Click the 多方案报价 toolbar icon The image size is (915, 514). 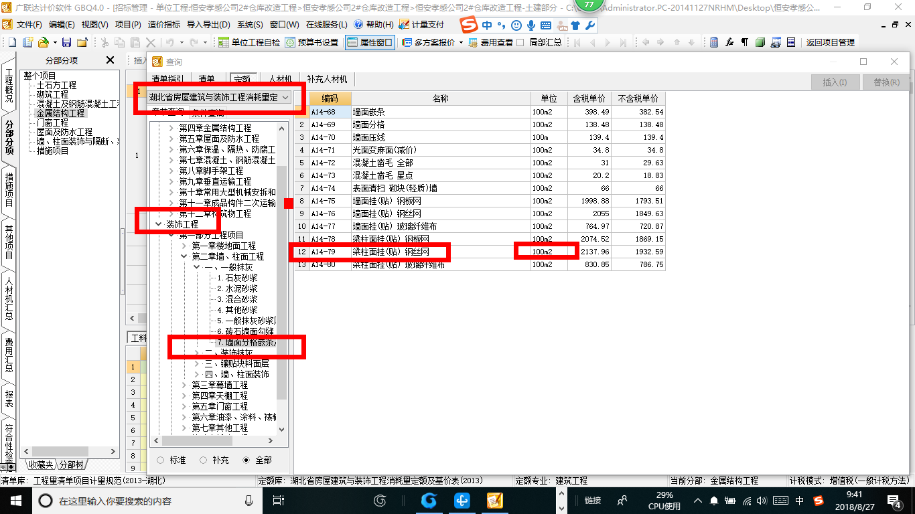click(x=407, y=42)
